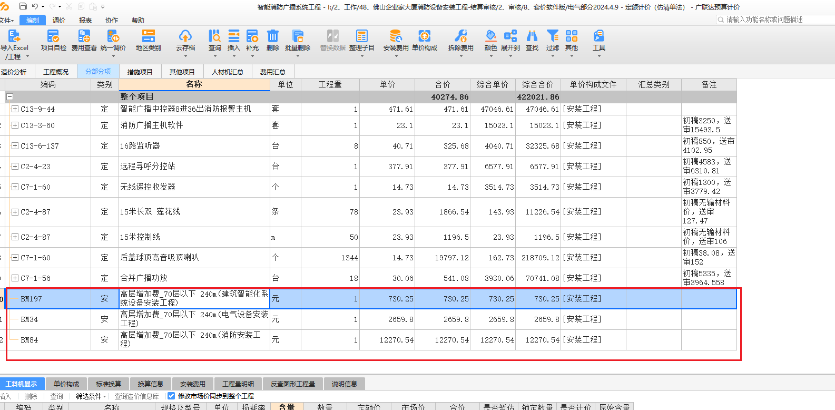Click the function search input field
This screenshot has width=835, height=410.
774,19
